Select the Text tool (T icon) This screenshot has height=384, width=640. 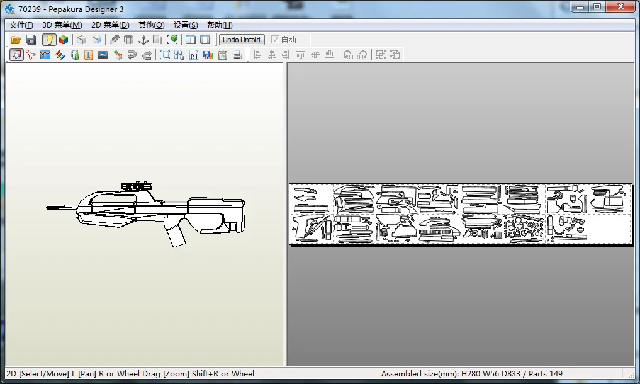click(89, 55)
